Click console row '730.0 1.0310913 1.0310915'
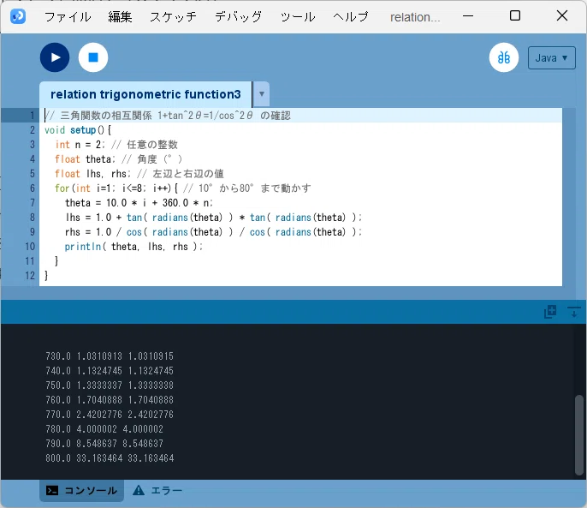587x508 pixels. (110, 356)
